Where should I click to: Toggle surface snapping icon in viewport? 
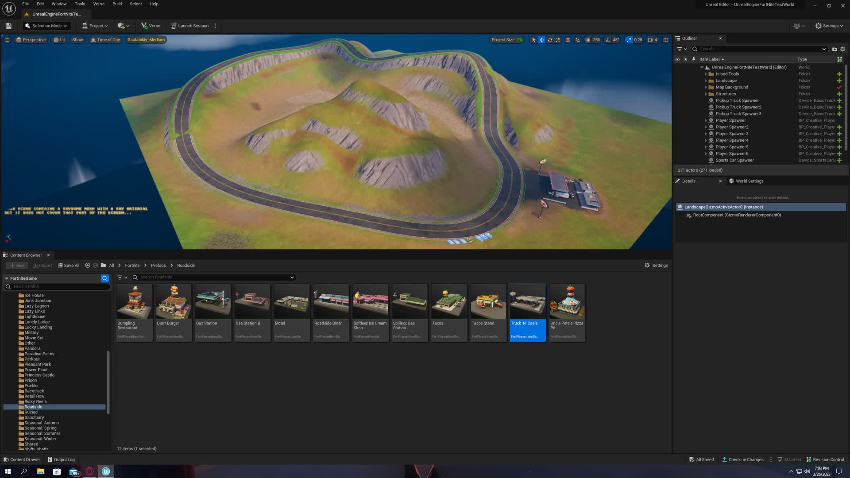[577, 40]
